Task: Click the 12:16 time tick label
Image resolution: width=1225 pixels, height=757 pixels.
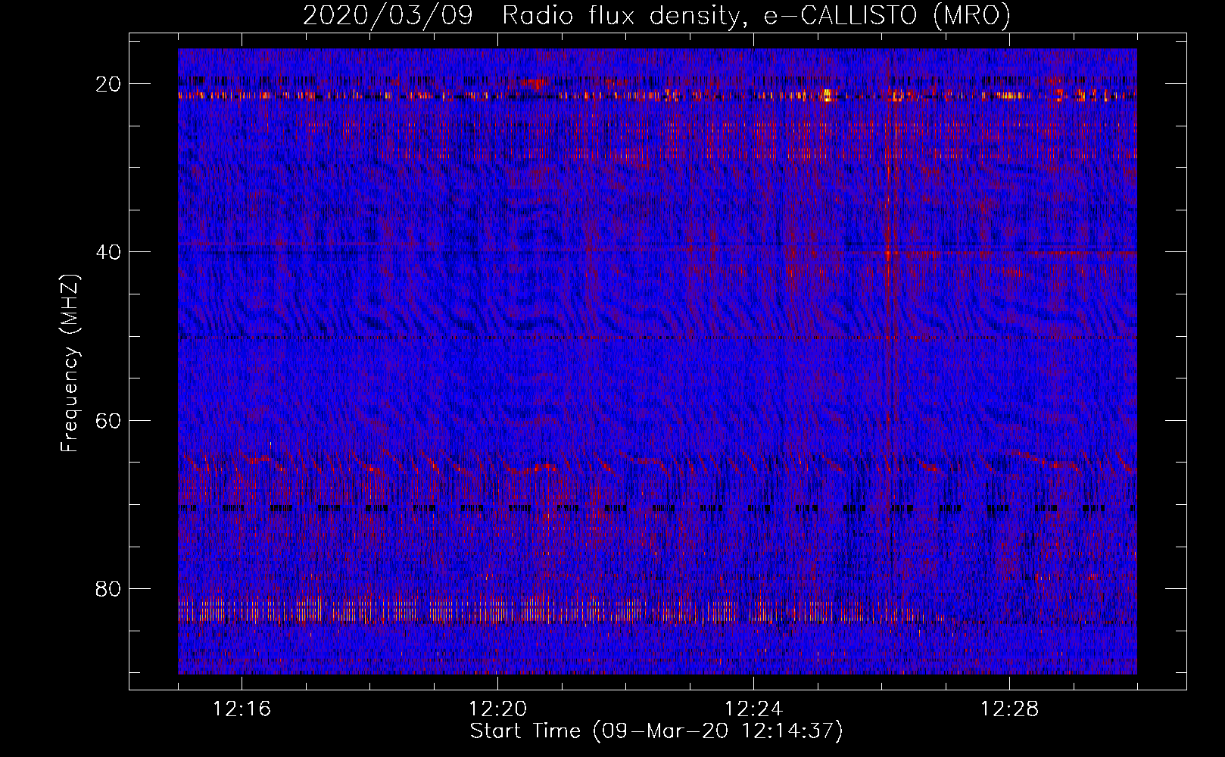Action: (x=242, y=709)
